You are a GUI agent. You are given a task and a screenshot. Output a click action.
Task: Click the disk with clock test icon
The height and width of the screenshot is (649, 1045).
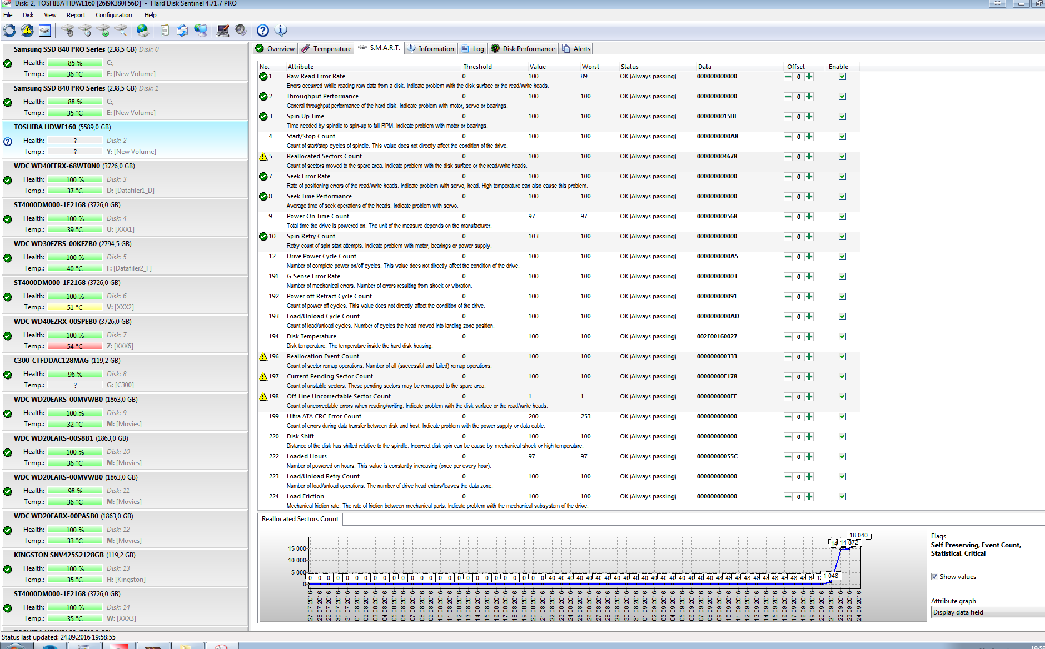[86, 31]
